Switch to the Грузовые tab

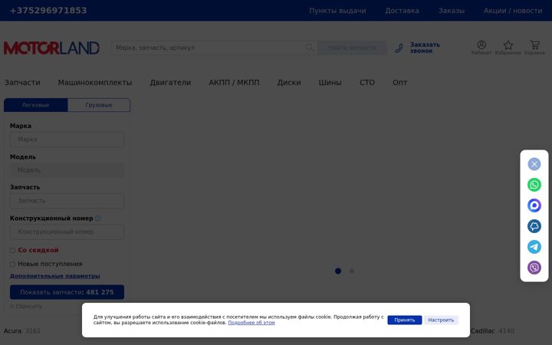(x=99, y=105)
